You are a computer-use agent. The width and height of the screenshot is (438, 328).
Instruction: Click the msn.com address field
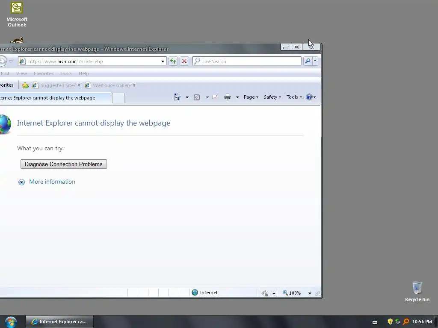coord(92,61)
